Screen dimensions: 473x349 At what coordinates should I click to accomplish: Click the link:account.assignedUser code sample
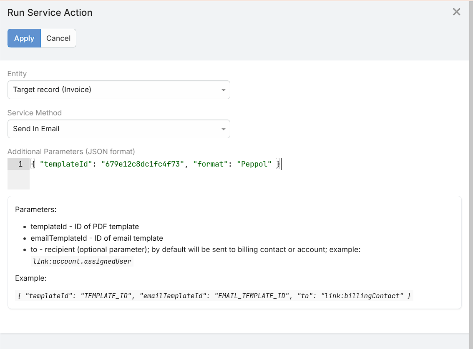pos(82,262)
